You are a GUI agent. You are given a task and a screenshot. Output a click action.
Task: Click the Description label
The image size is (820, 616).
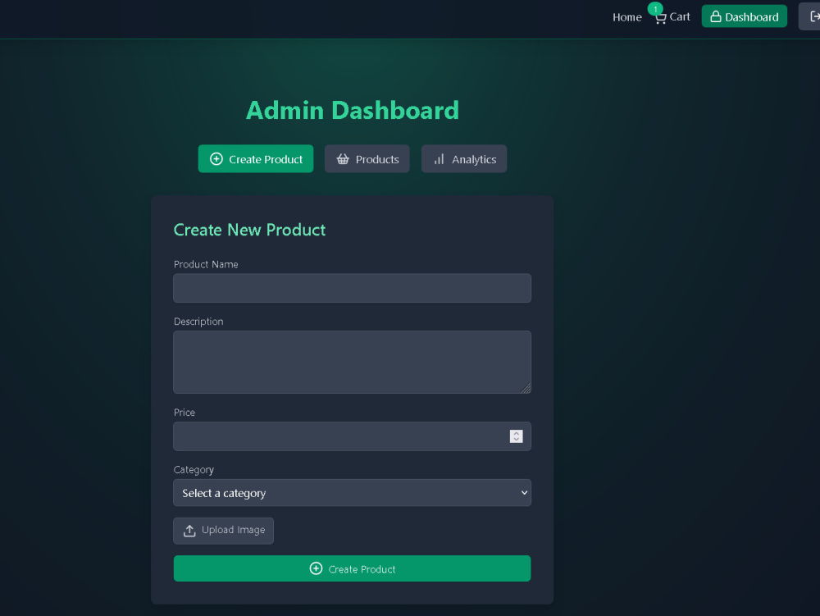(x=198, y=321)
